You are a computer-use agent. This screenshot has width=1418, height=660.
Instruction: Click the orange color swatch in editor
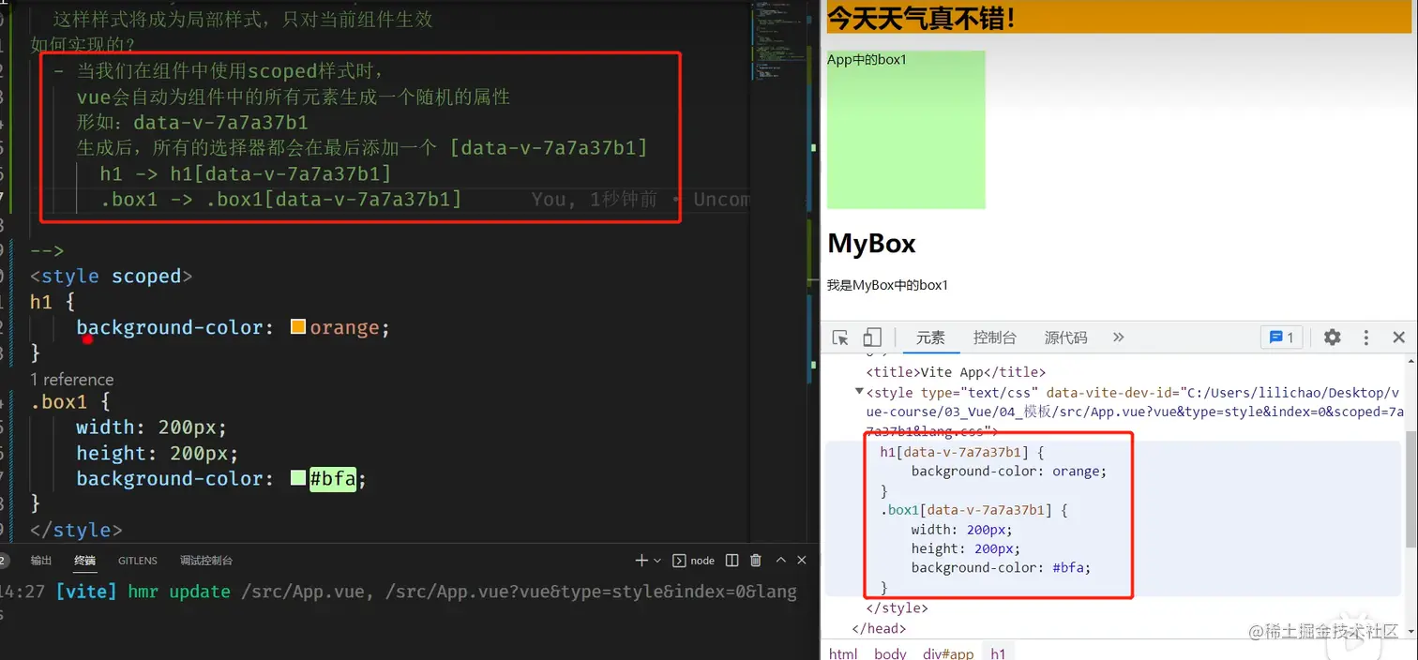point(298,327)
